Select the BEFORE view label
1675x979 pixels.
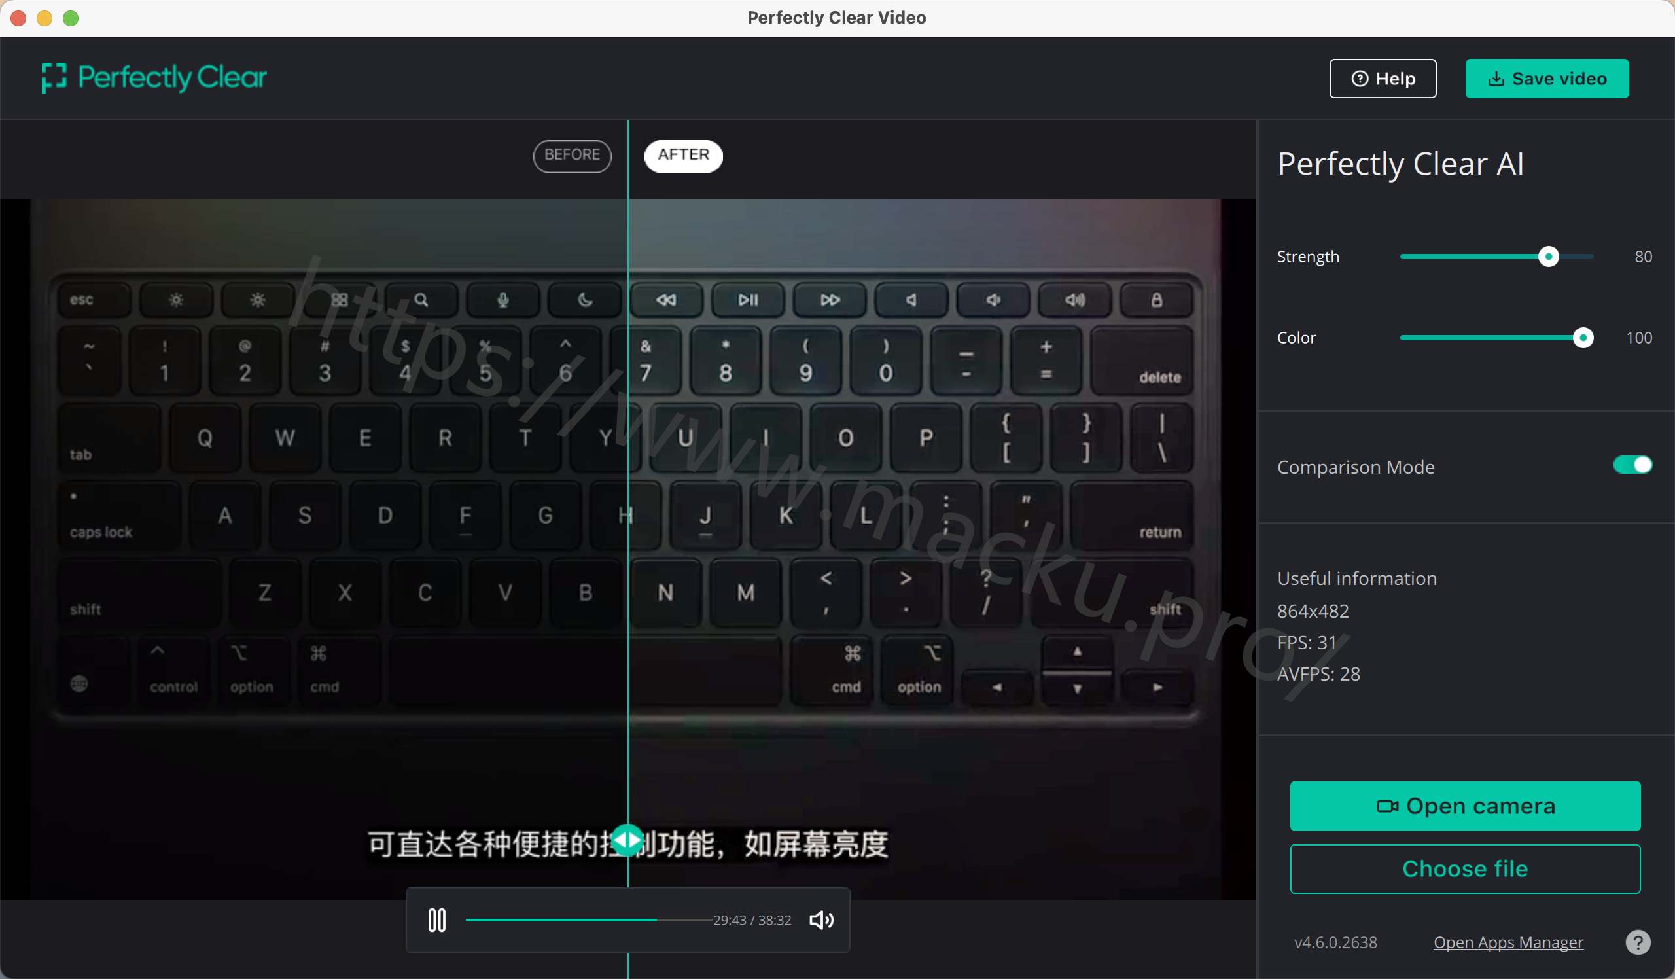tap(572, 156)
